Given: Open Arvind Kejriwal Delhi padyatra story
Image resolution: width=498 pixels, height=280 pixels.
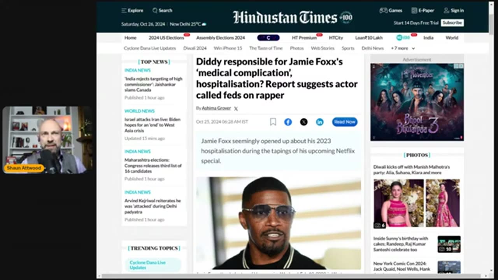Looking at the screenshot, I should point(153,206).
